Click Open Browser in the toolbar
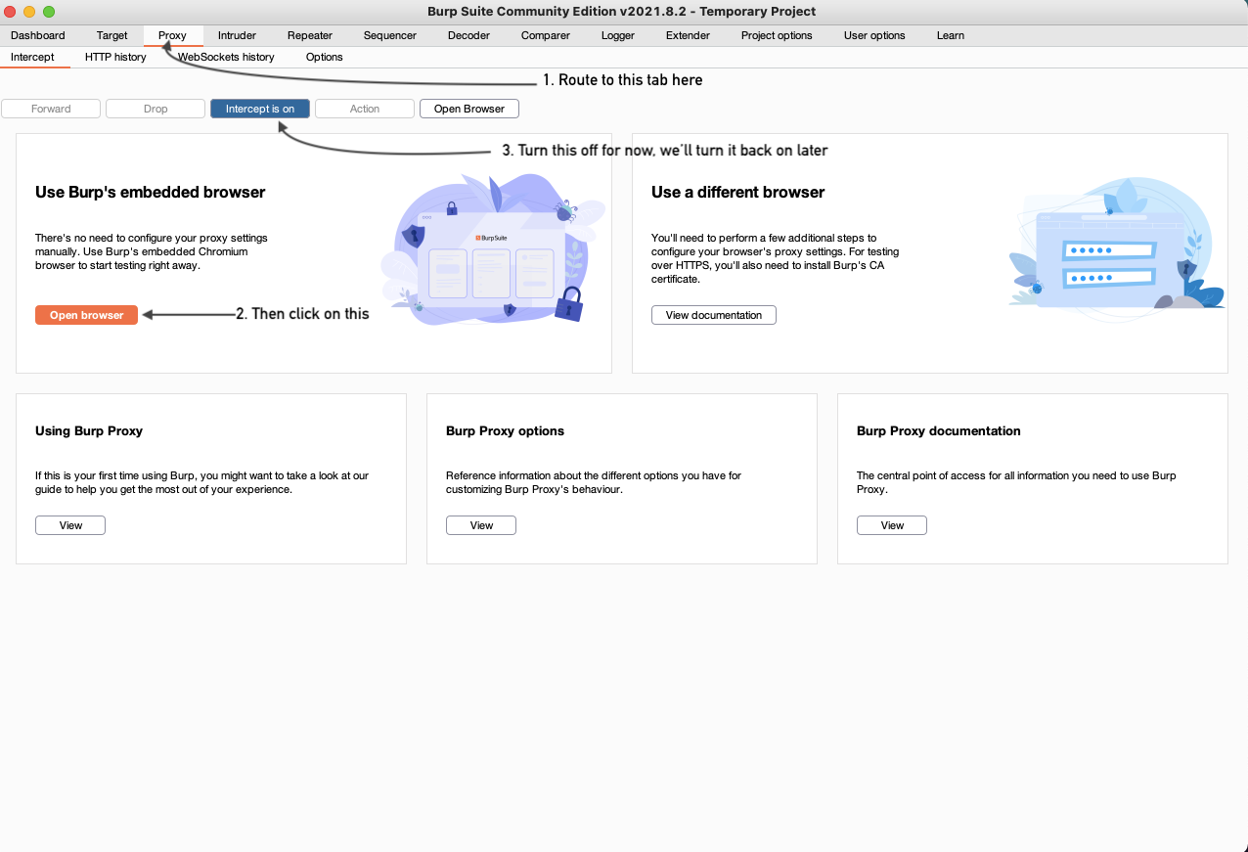The image size is (1248, 852). 469,109
